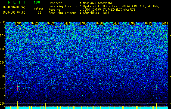171x109 pixels.
Task: Click the 0.8 frequency axis label
Action: [2, 76]
